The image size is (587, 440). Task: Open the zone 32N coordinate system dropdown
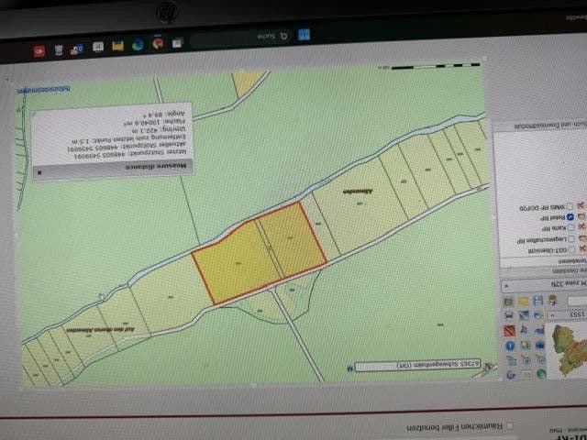[544, 287]
